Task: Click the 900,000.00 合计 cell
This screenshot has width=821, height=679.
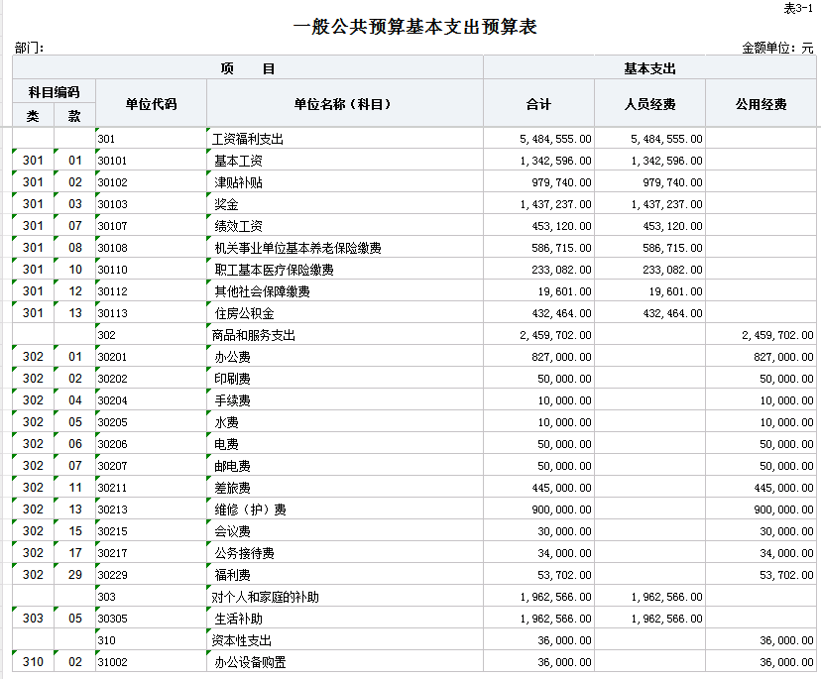Action: tap(538, 509)
